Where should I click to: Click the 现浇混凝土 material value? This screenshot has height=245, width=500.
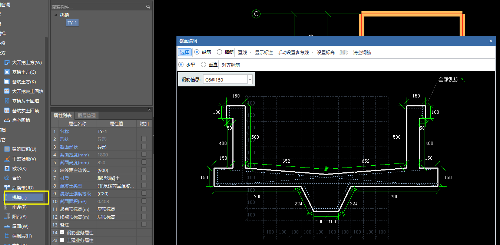coord(116,178)
